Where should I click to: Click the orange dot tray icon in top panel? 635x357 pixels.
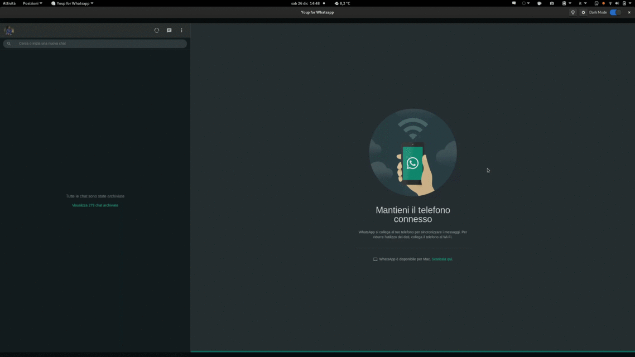click(603, 3)
